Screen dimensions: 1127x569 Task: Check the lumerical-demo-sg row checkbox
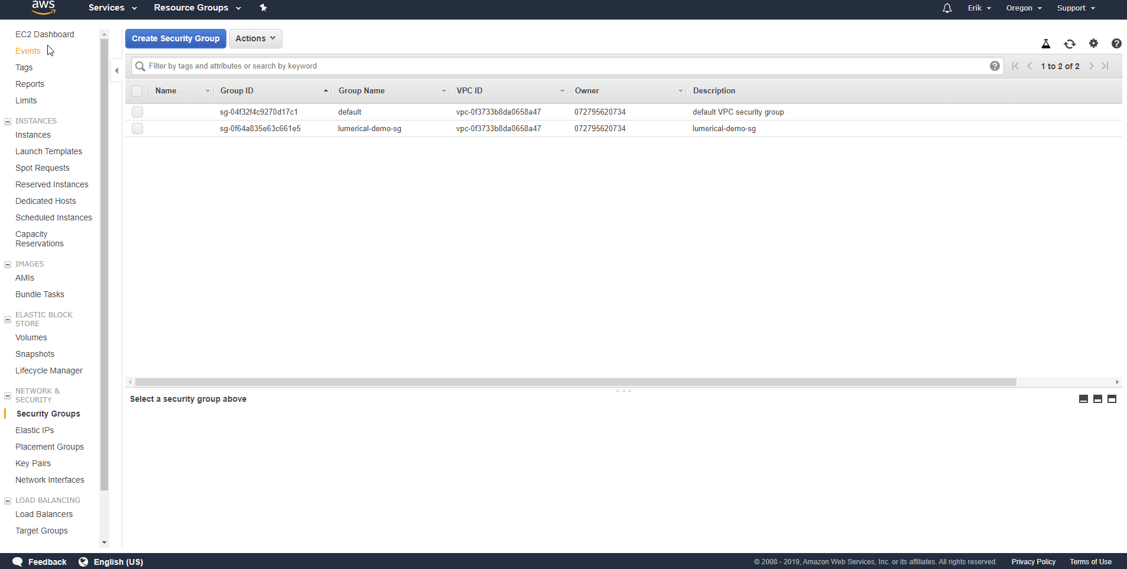tap(137, 128)
